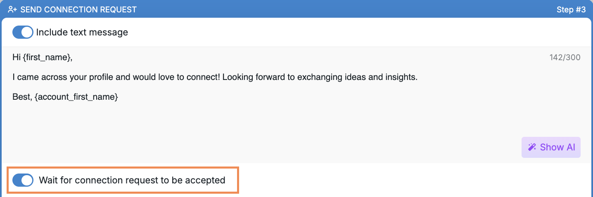Screen dimensions: 593x197
Task: Click the Step #3 label in the header
Action: 571,9
